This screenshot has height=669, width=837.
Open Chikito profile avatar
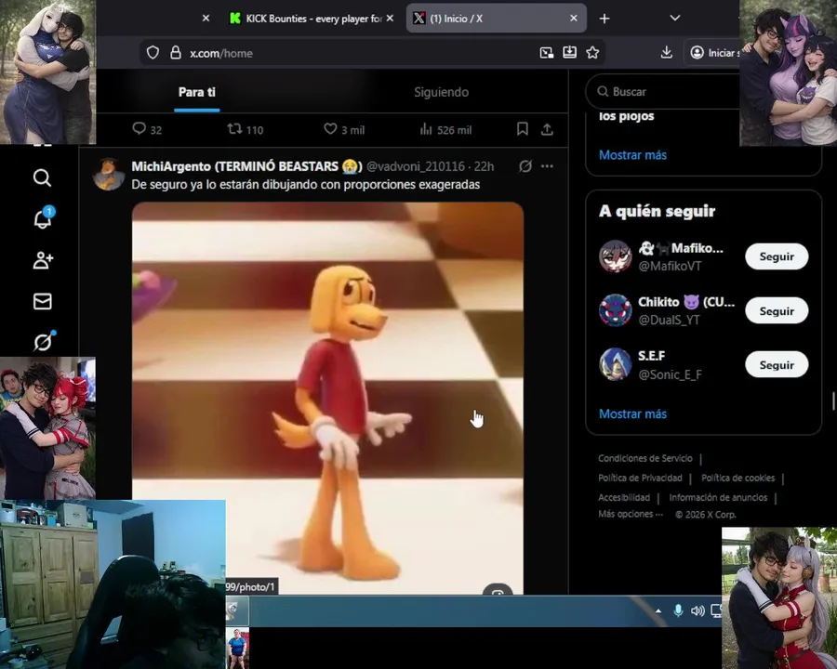615,310
